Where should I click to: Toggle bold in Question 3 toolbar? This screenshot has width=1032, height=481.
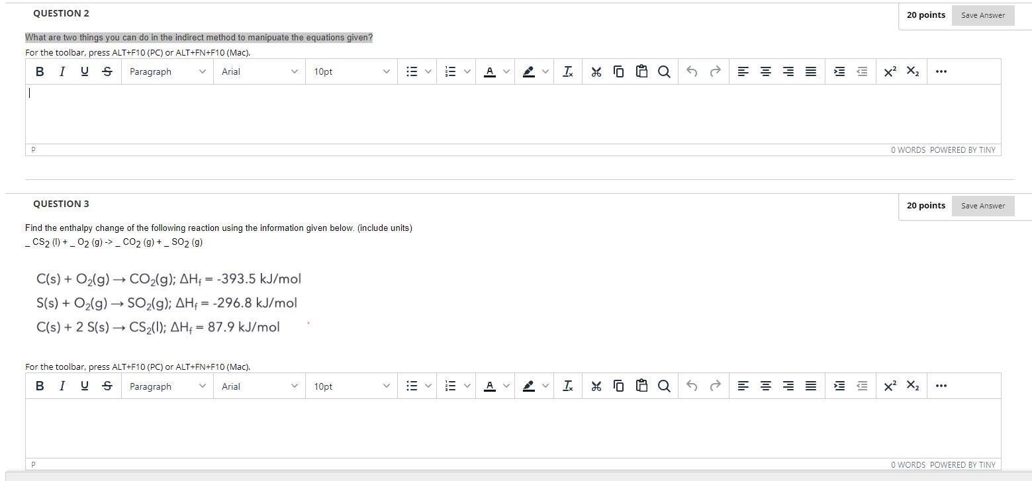coord(40,386)
